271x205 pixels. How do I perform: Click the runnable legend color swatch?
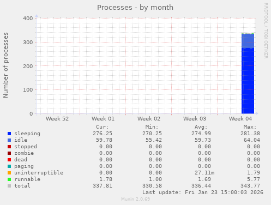click(9, 179)
